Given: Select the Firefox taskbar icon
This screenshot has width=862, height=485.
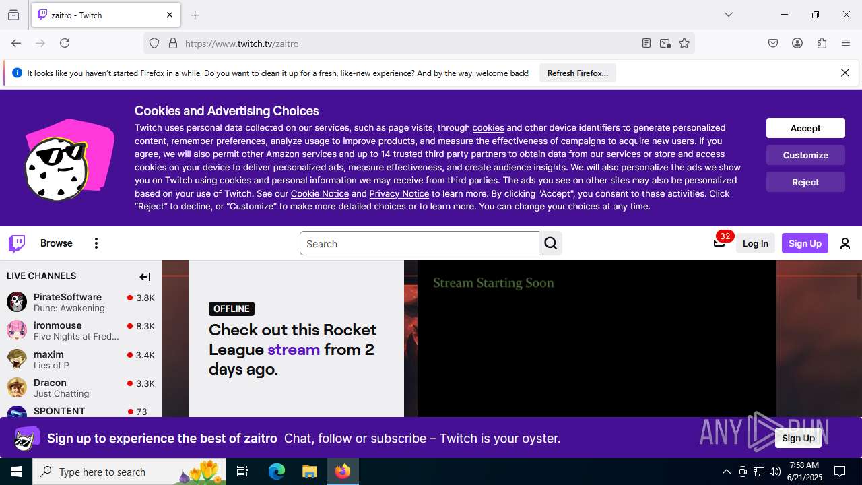Looking at the screenshot, I should [343, 472].
